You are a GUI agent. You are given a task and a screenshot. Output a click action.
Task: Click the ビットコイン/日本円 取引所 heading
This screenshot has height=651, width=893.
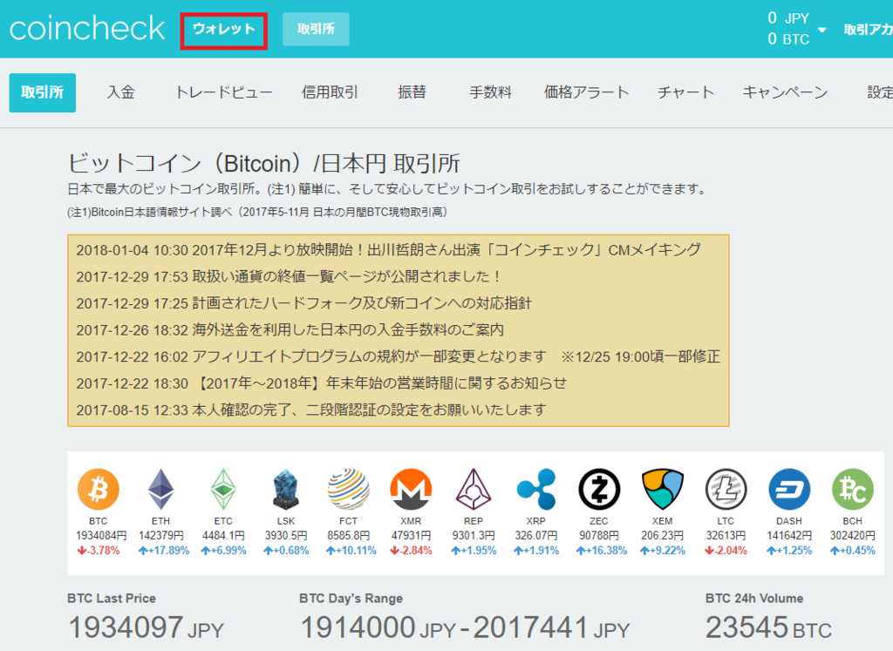click(x=263, y=163)
